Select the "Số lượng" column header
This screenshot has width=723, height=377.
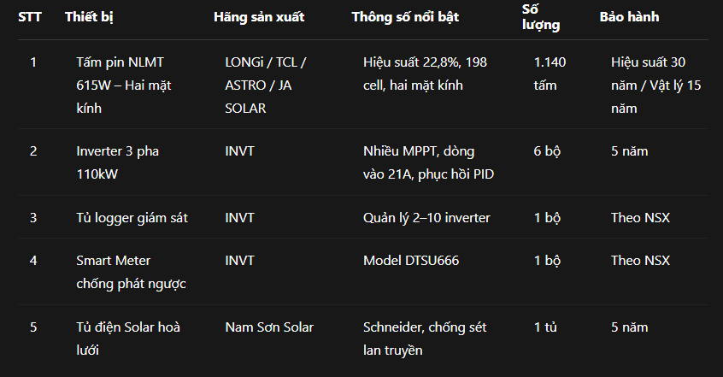pyautogui.click(x=541, y=17)
